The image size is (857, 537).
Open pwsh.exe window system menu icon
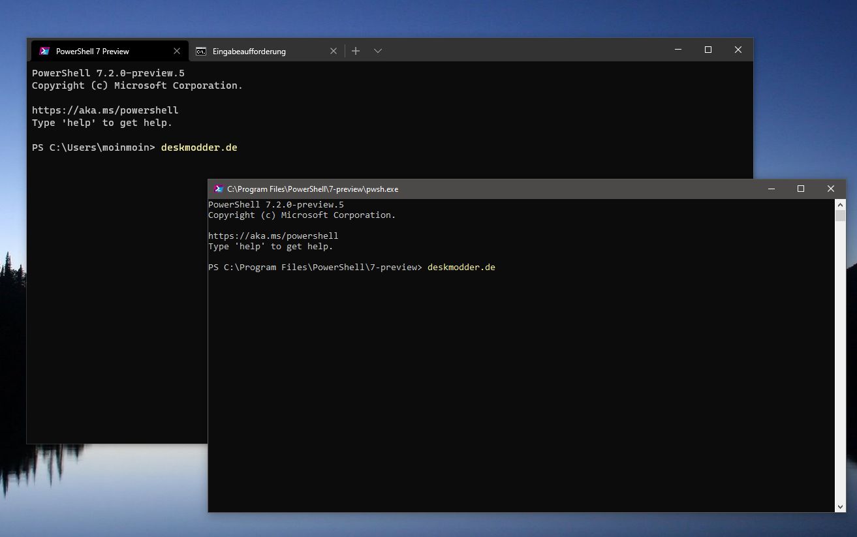point(219,189)
